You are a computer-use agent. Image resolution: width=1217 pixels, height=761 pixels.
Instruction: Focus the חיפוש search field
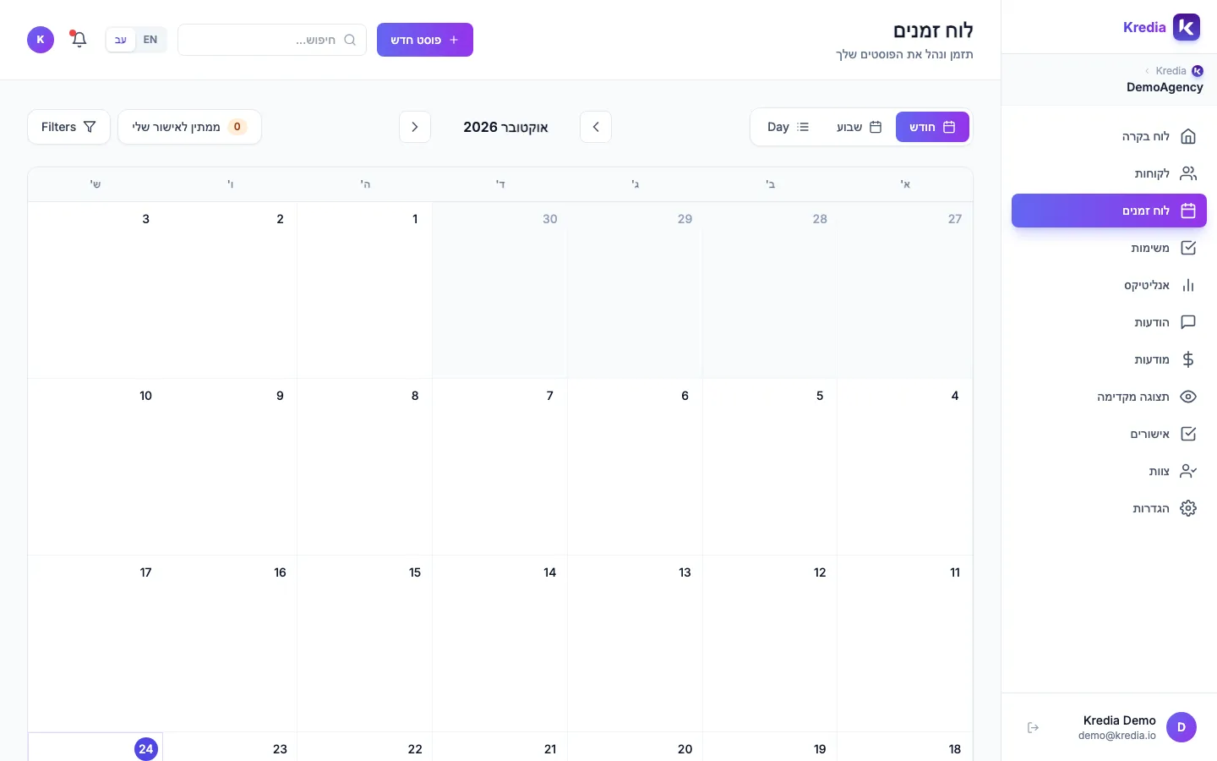click(x=272, y=40)
